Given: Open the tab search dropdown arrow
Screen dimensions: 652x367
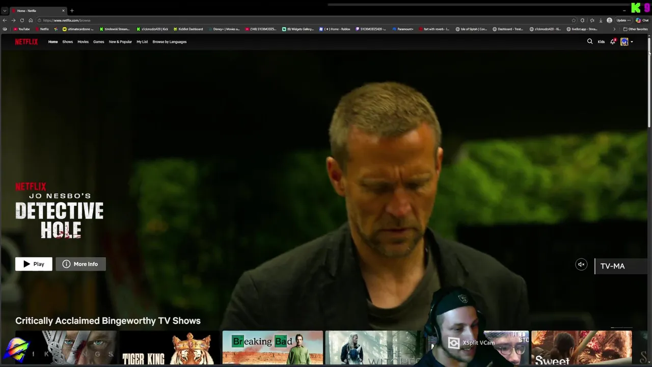Looking at the screenshot, I should click(x=5, y=11).
